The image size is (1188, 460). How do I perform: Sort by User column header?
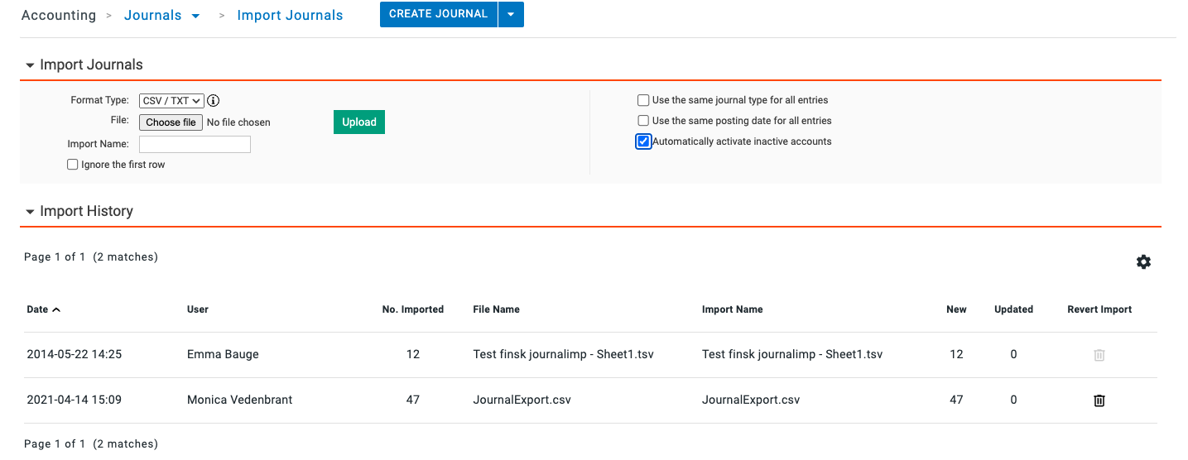click(x=198, y=309)
